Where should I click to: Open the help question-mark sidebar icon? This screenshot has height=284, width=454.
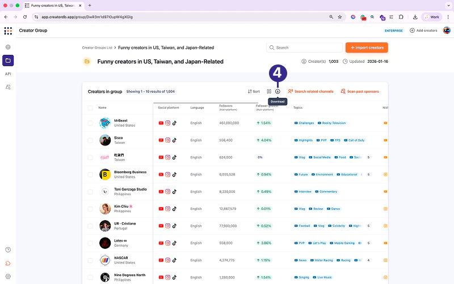click(8, 249)
